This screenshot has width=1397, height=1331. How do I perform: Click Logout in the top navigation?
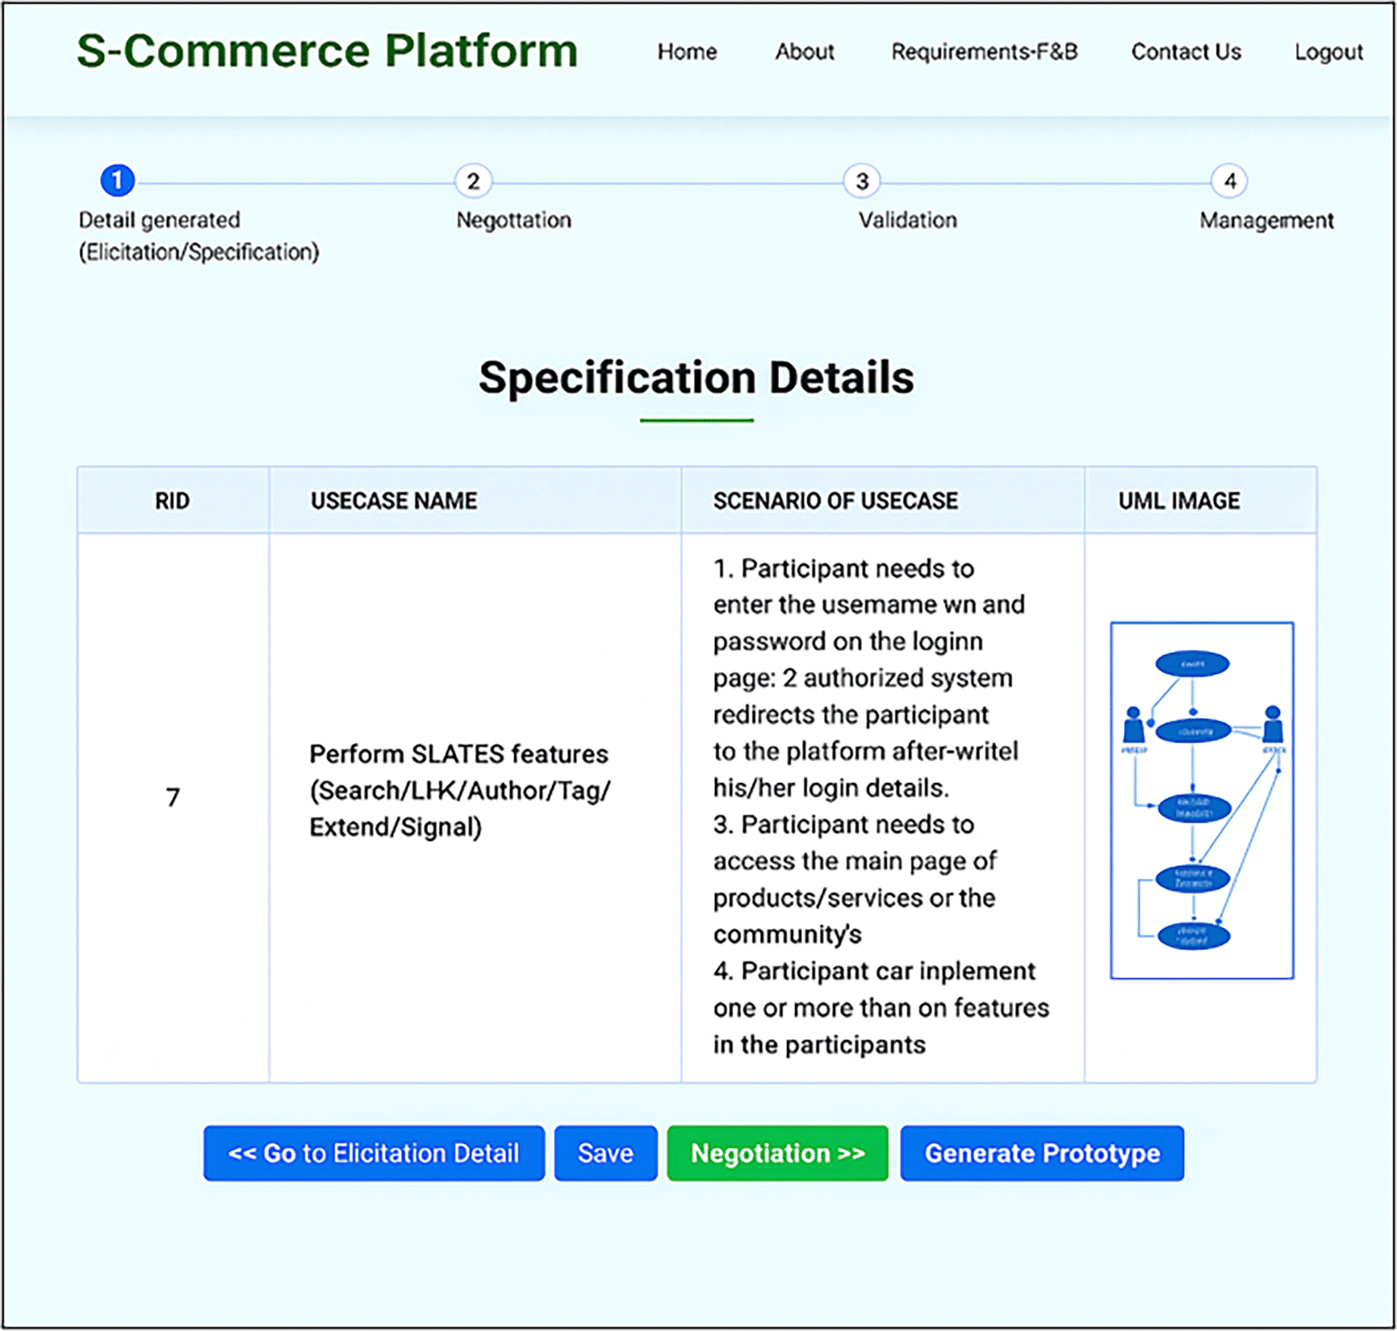click(1328, 52)
